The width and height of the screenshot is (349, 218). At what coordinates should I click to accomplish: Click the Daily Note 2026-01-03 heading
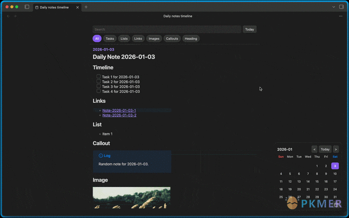click(124, 57)
